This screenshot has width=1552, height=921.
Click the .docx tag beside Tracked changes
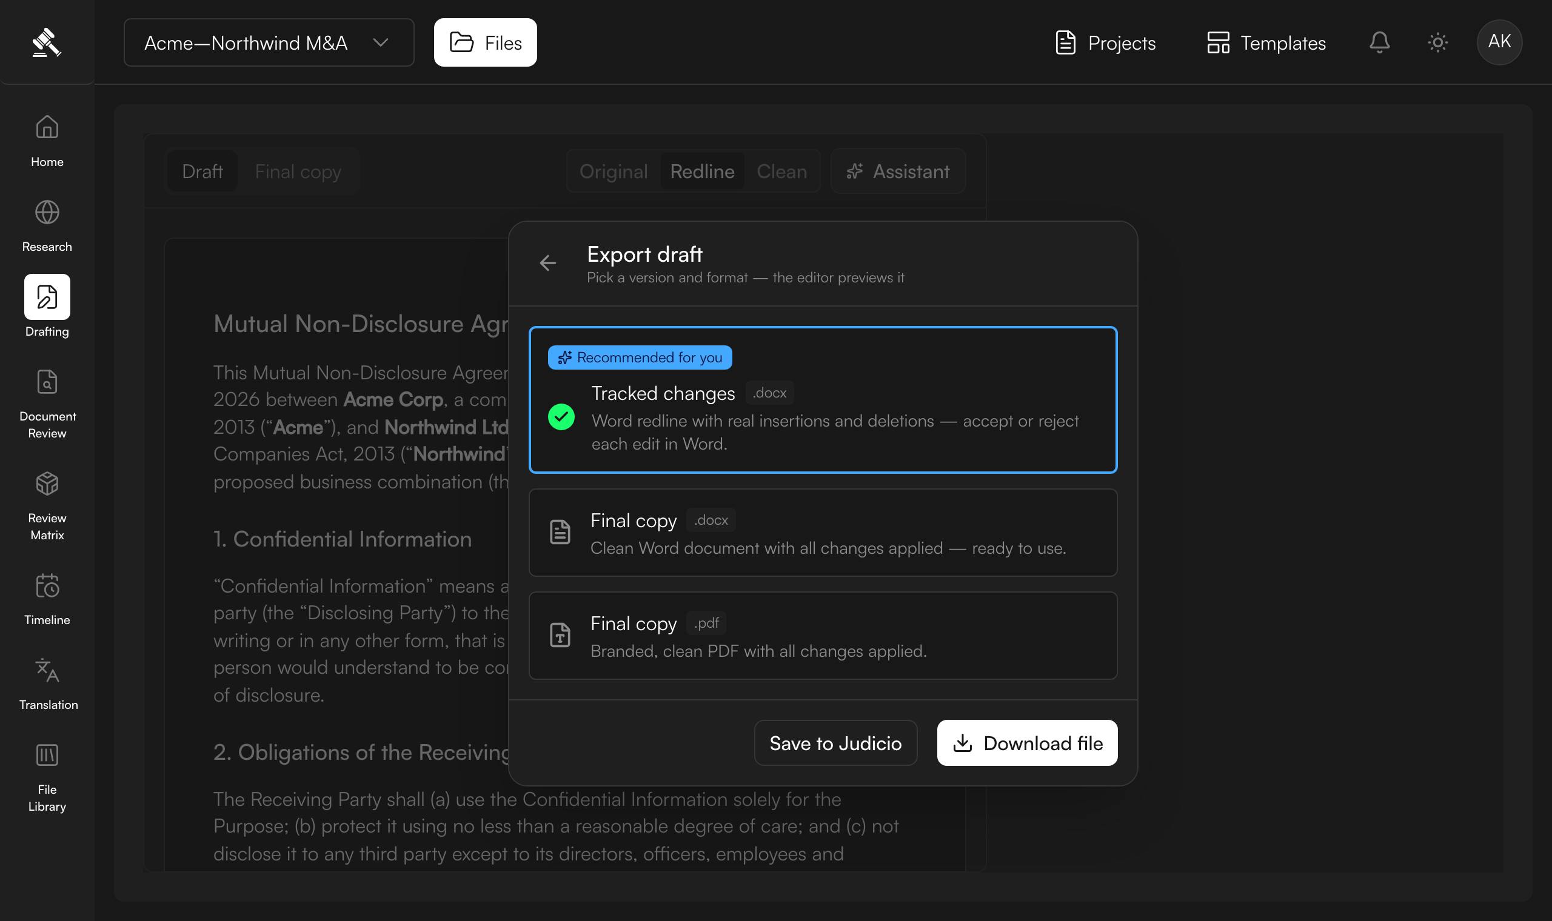coord(770,393)
